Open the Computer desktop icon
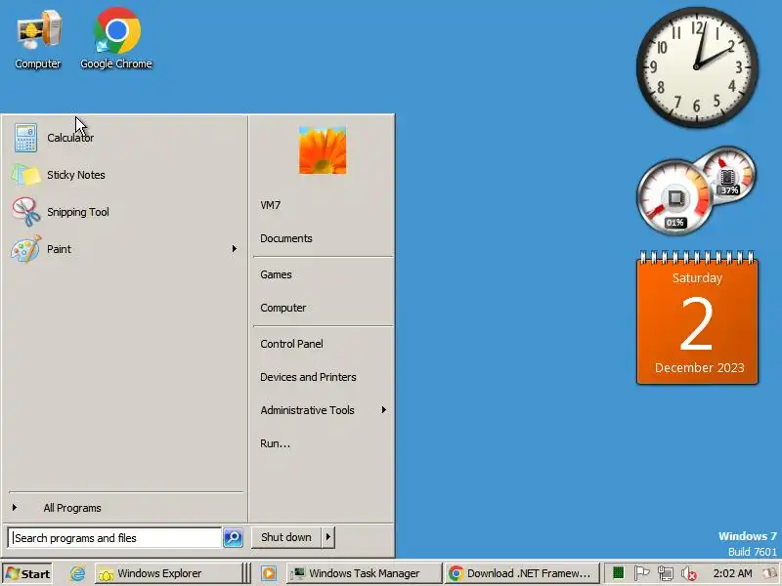Screen dimensions: 782x586 pos(38,40)
